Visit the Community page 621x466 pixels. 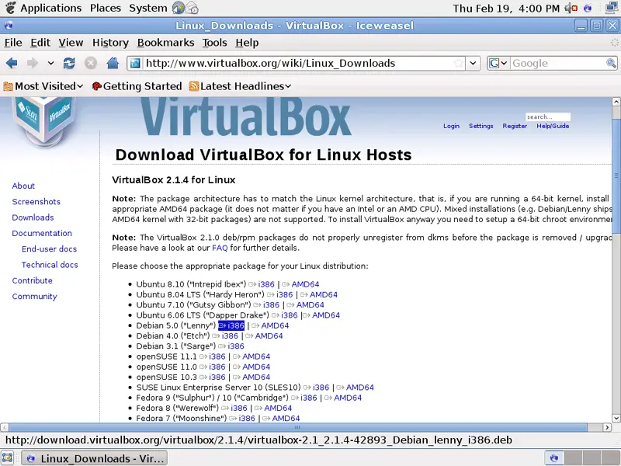[34, 297]
